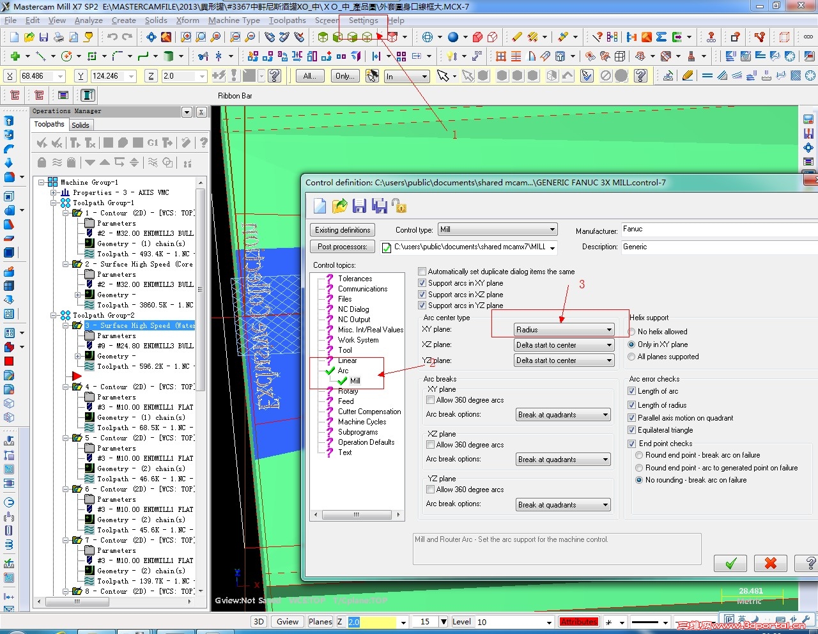Click the red X cancel button in dialog
Screen dimensions: 818x634
point(770,563)
